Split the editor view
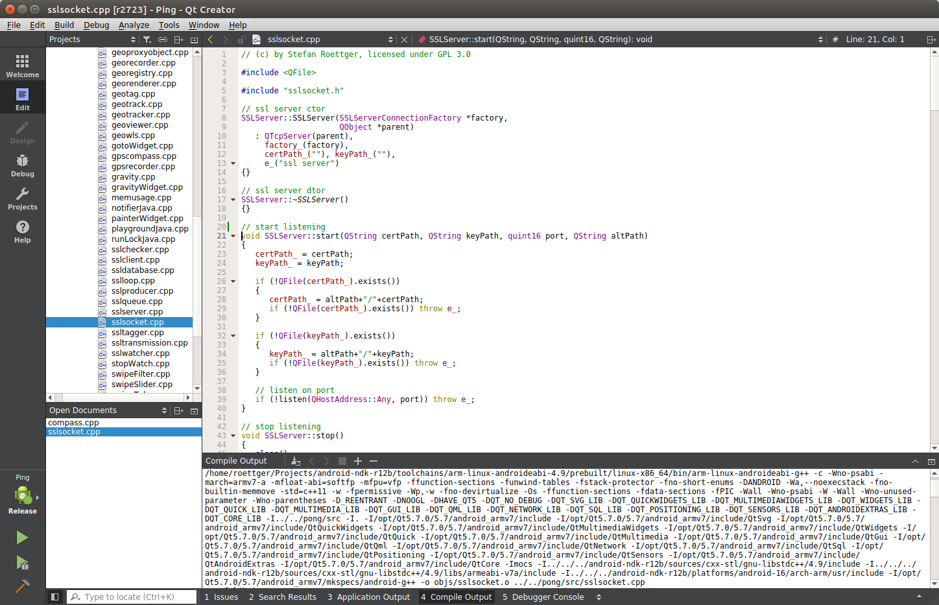 931,40
